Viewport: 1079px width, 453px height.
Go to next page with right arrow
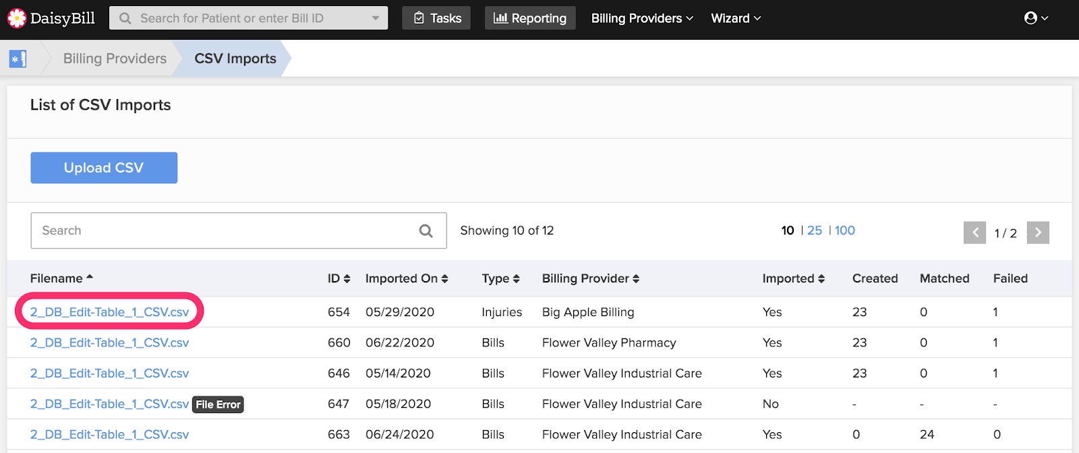pyautogui.click(x=1038, y=233)
